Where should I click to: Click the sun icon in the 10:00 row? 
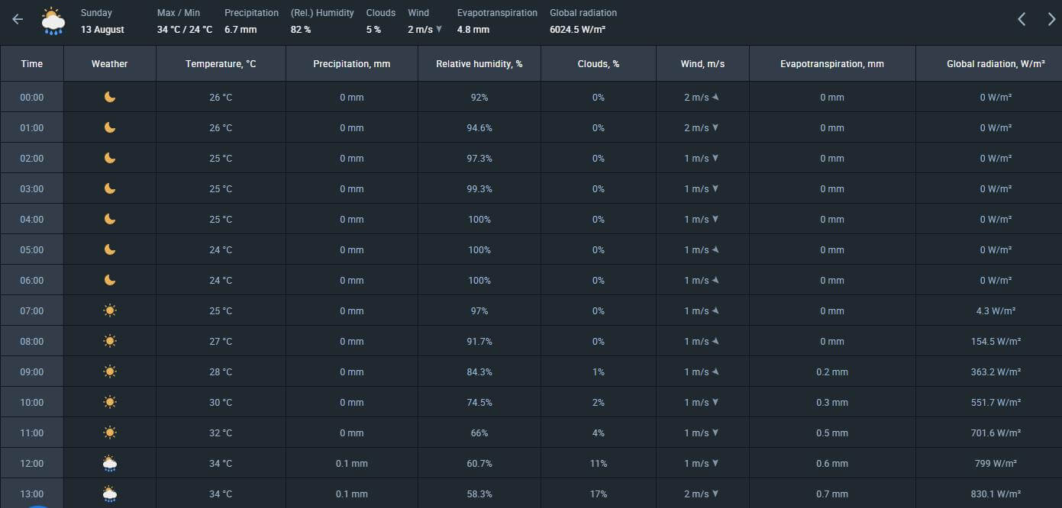click(x=110, y=402)
